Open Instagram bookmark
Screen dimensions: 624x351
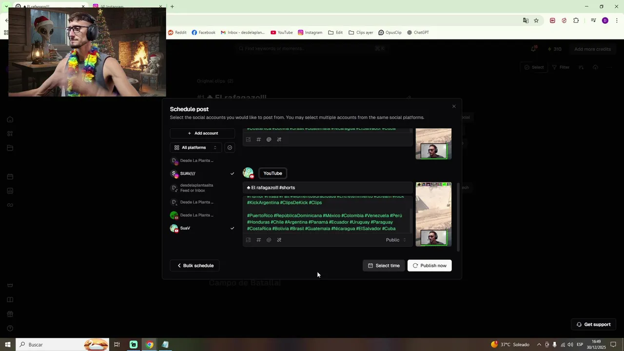(x=310, y=33)
